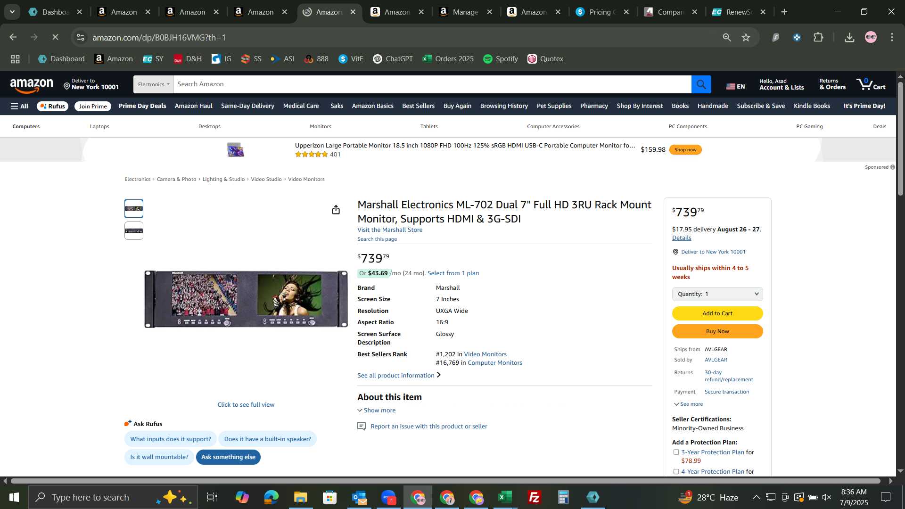Open the Chrome extensions puzzle icon
The image size is (905, 509).
coord(819,37)
